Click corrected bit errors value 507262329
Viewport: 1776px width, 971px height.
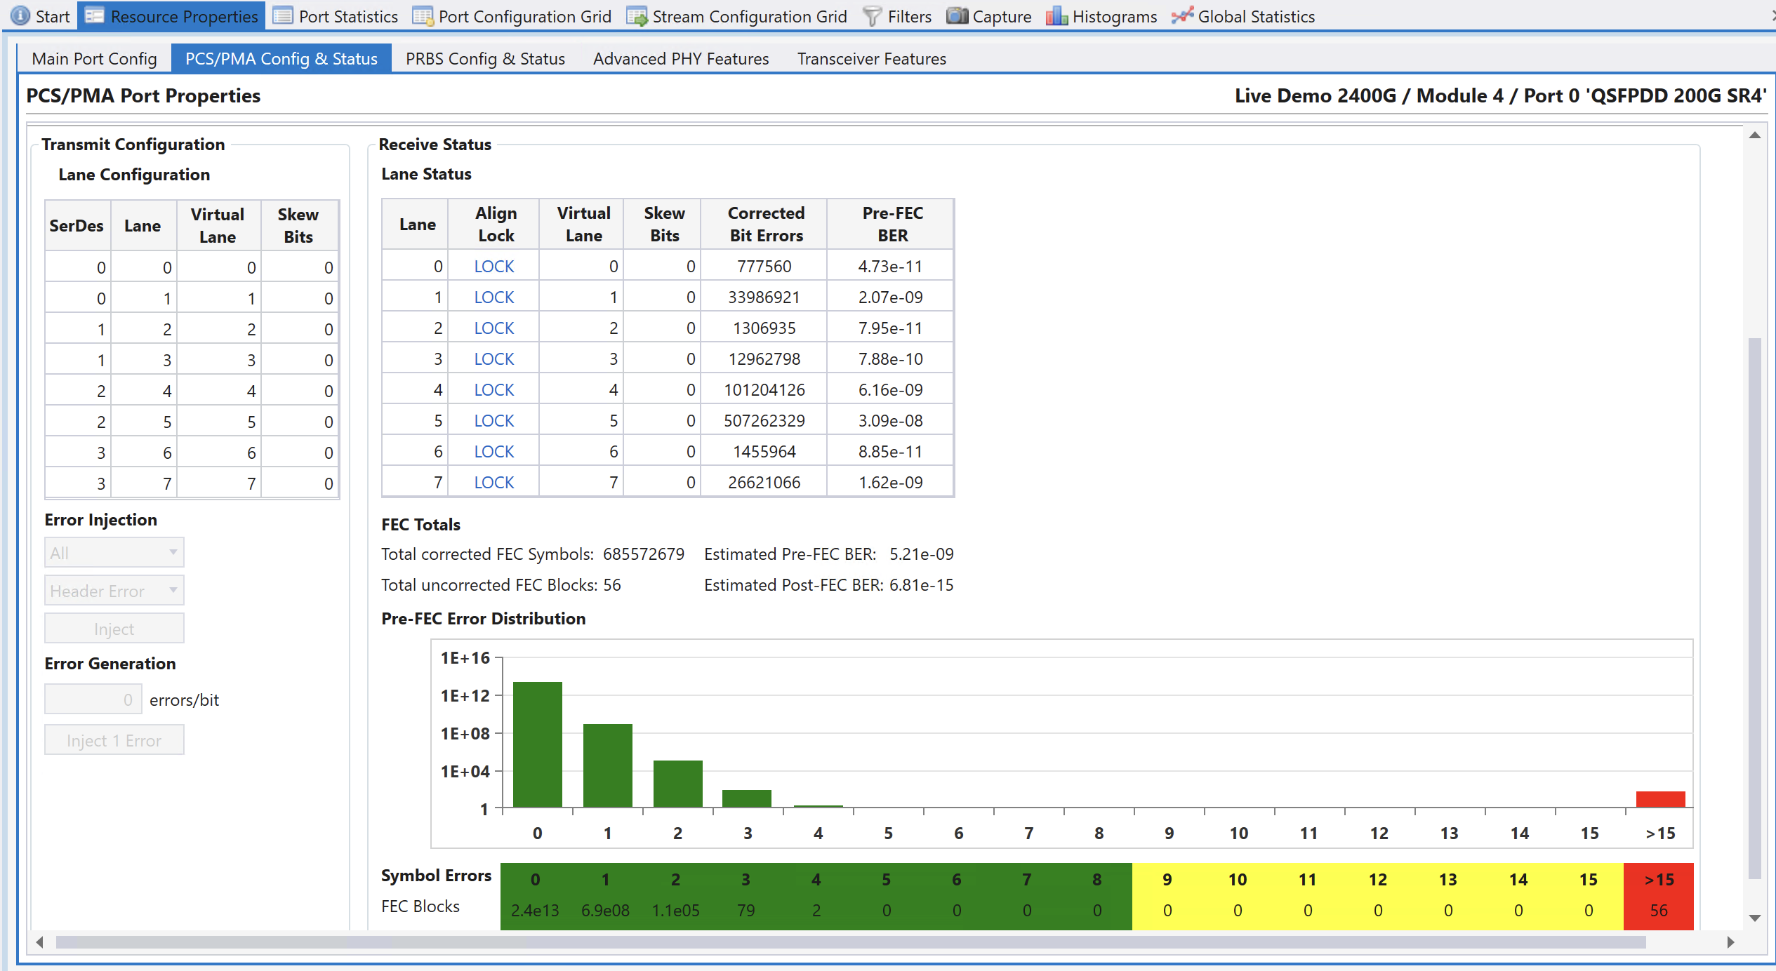click(764, 420)
